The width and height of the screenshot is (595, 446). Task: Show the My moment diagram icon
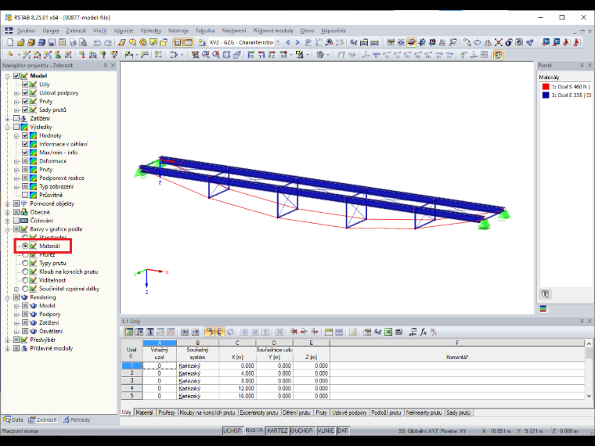418,55
